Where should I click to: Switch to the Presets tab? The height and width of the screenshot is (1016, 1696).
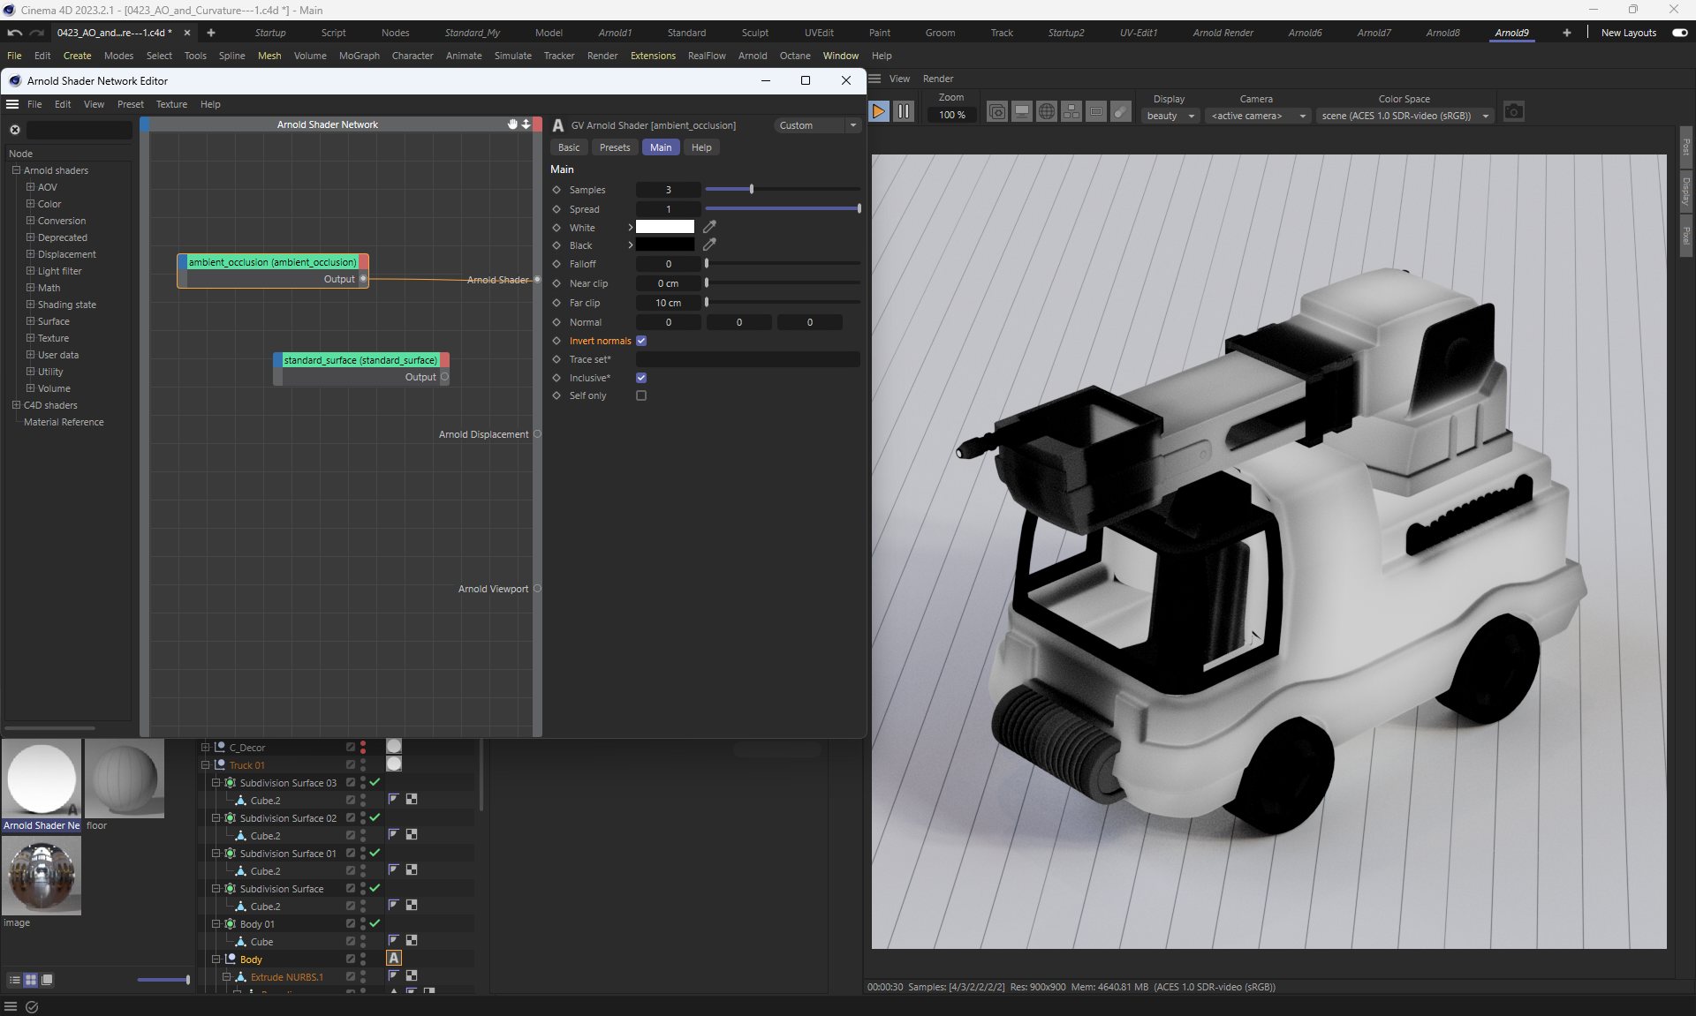[614, 147]
